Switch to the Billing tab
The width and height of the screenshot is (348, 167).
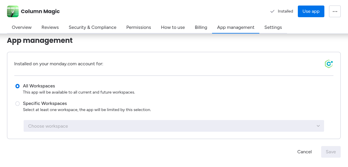pos(201,27)
